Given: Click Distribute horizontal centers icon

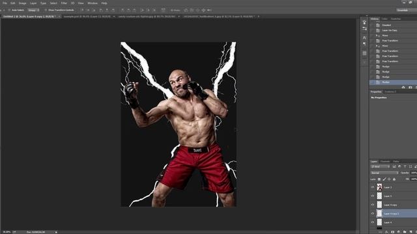Looking at the screenshot, I should [148, 10].
